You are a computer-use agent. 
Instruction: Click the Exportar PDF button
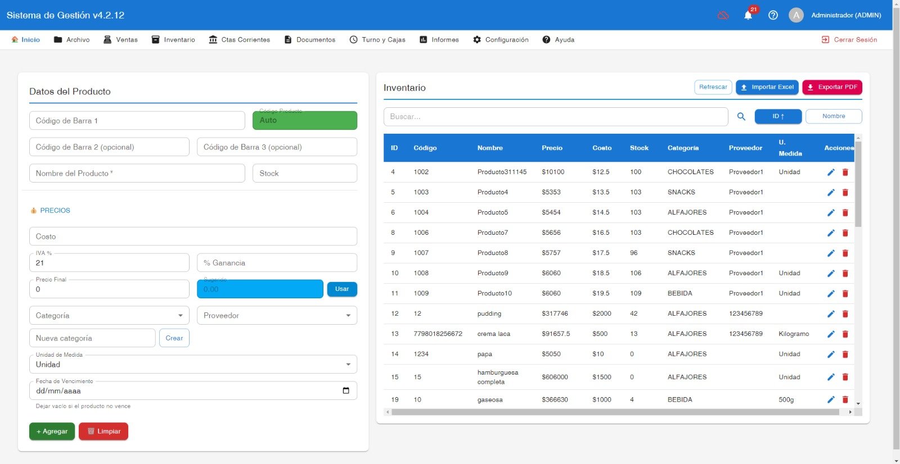pyautogui.click(x=832, y=87)
